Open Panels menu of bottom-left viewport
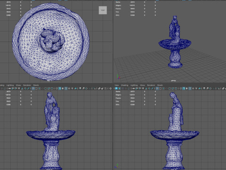Image resolution: width=226 pixels, height=170 pixels. click(x=36, y=85)
